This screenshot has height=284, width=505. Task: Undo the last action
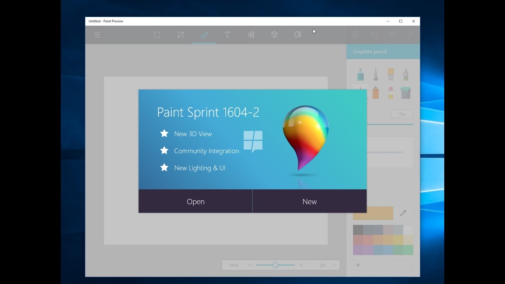[x=374, y=35]
